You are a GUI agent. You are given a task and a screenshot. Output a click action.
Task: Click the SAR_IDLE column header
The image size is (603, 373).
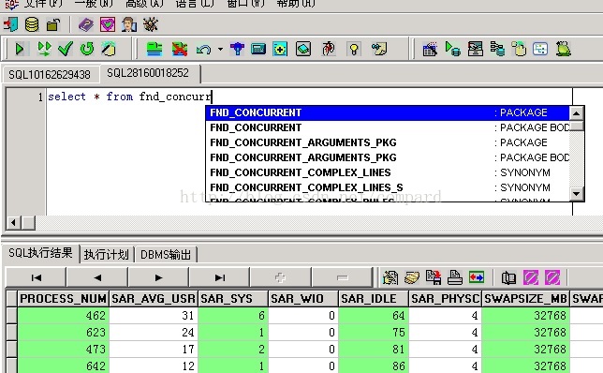373,298
